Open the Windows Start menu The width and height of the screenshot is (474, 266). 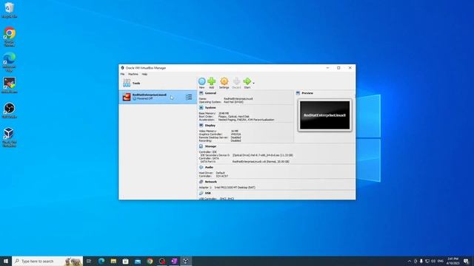click(x=6, y=261)
